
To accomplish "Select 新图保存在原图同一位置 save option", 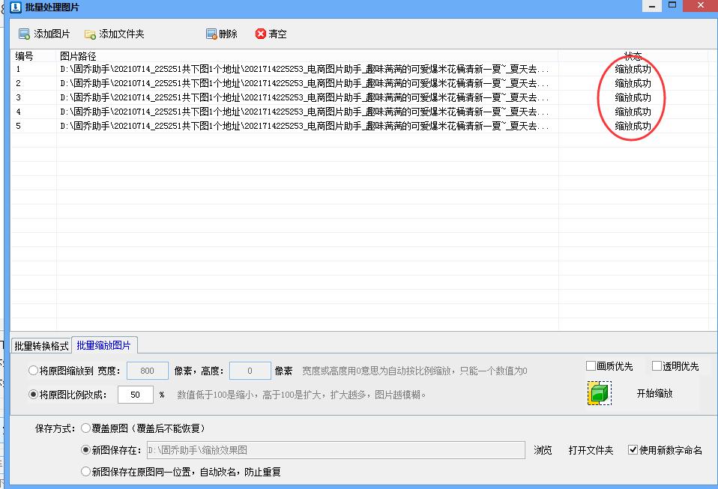I will 84,472.
